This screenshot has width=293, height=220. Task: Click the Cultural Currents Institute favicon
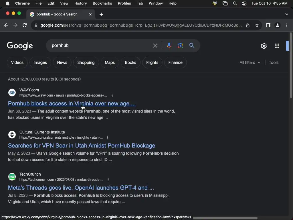pyautogui.click(x=12, y=135)
